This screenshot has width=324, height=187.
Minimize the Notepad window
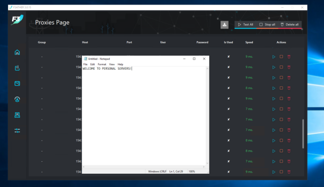coord(184,59)
